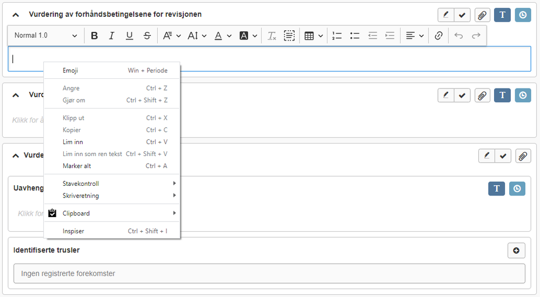Toggle bold formatting in the editor toolbar

[x=95, y=36]
